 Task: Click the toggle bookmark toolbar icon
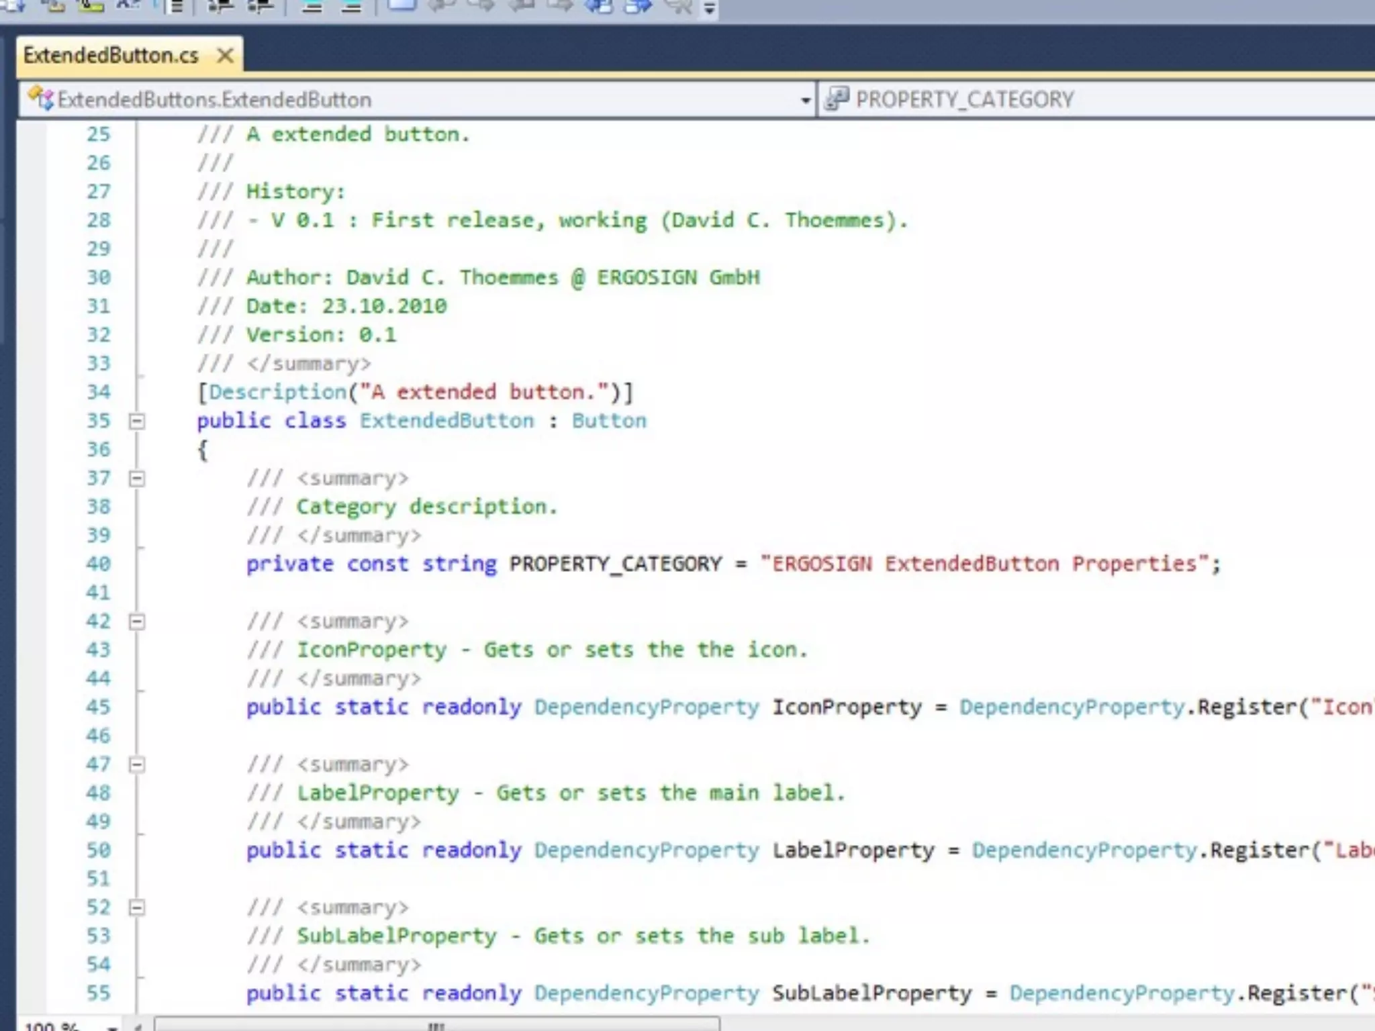point(401,5)
